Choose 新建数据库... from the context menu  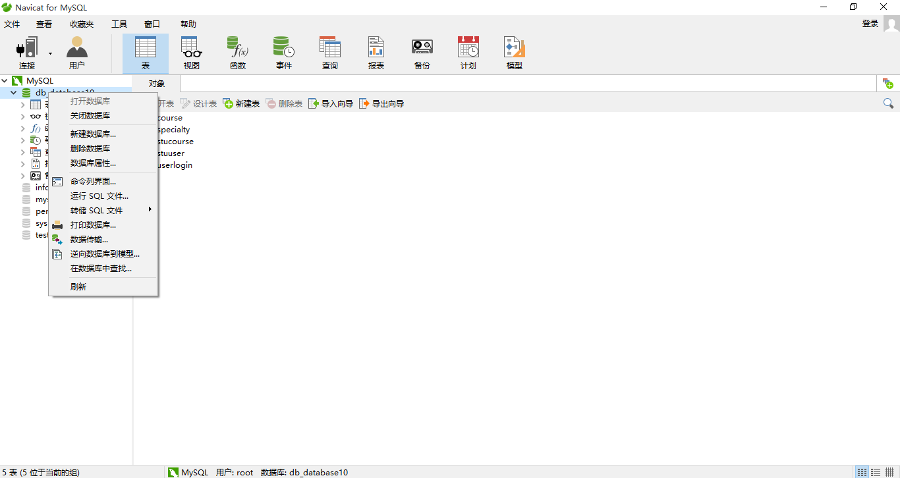pos(103,134)
